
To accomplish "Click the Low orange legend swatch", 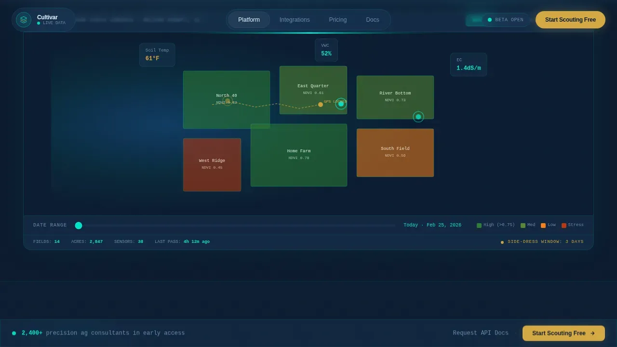I will (543, 226).
